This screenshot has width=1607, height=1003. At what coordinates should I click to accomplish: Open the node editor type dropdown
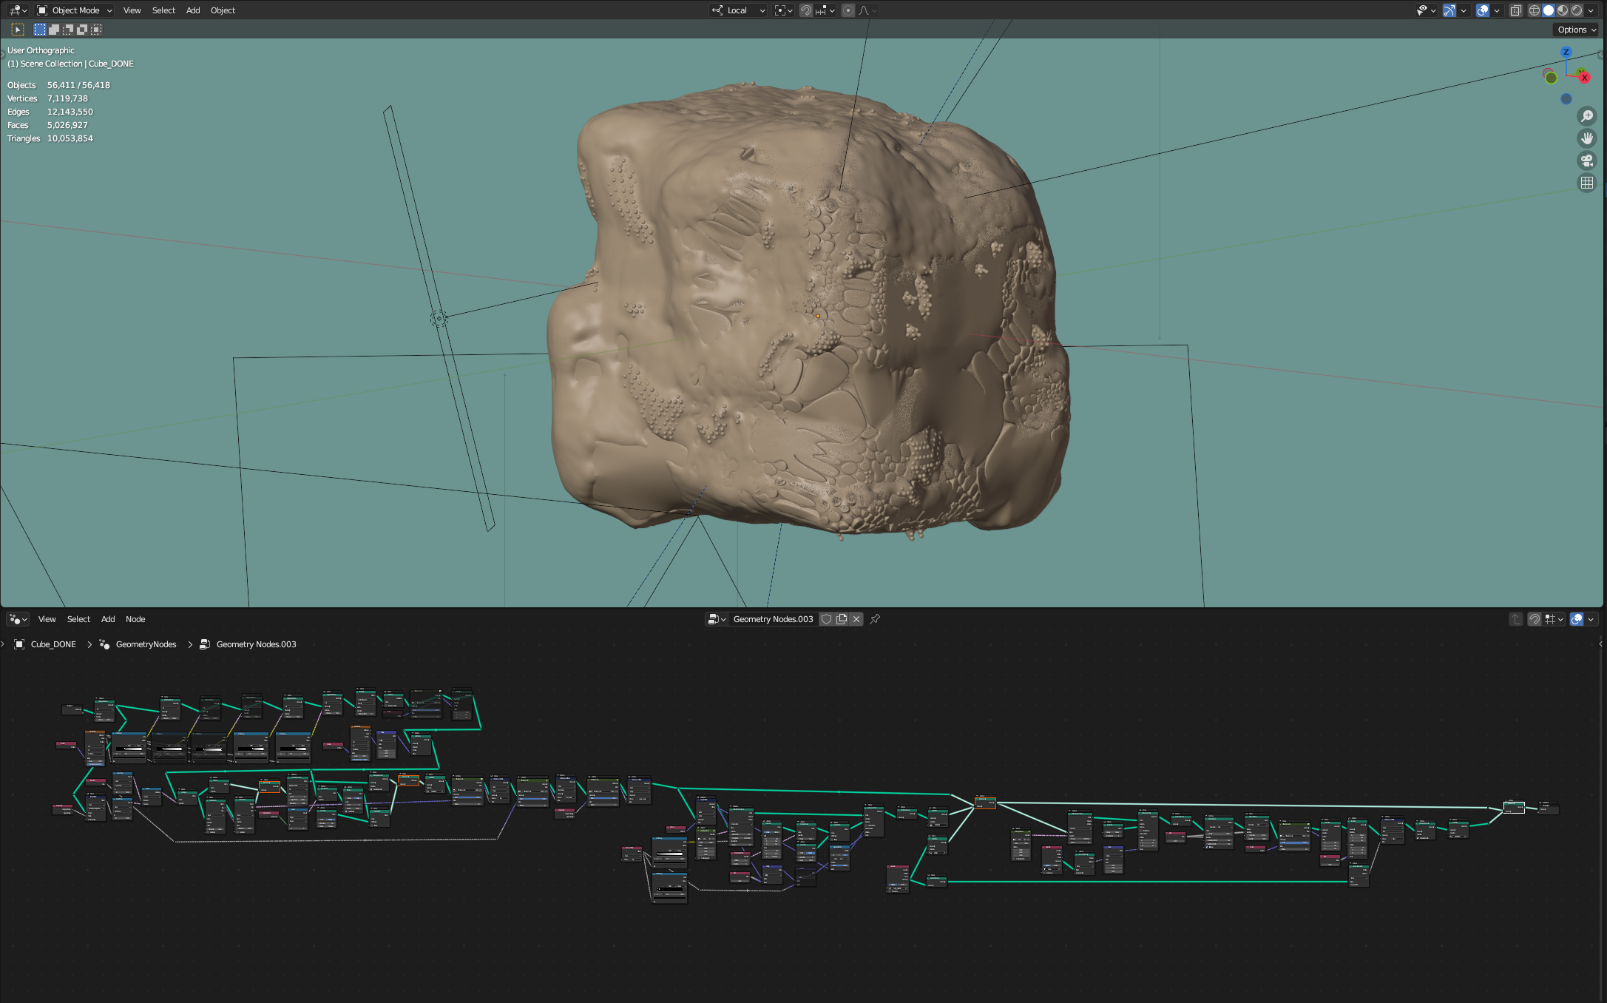point(18,619)
